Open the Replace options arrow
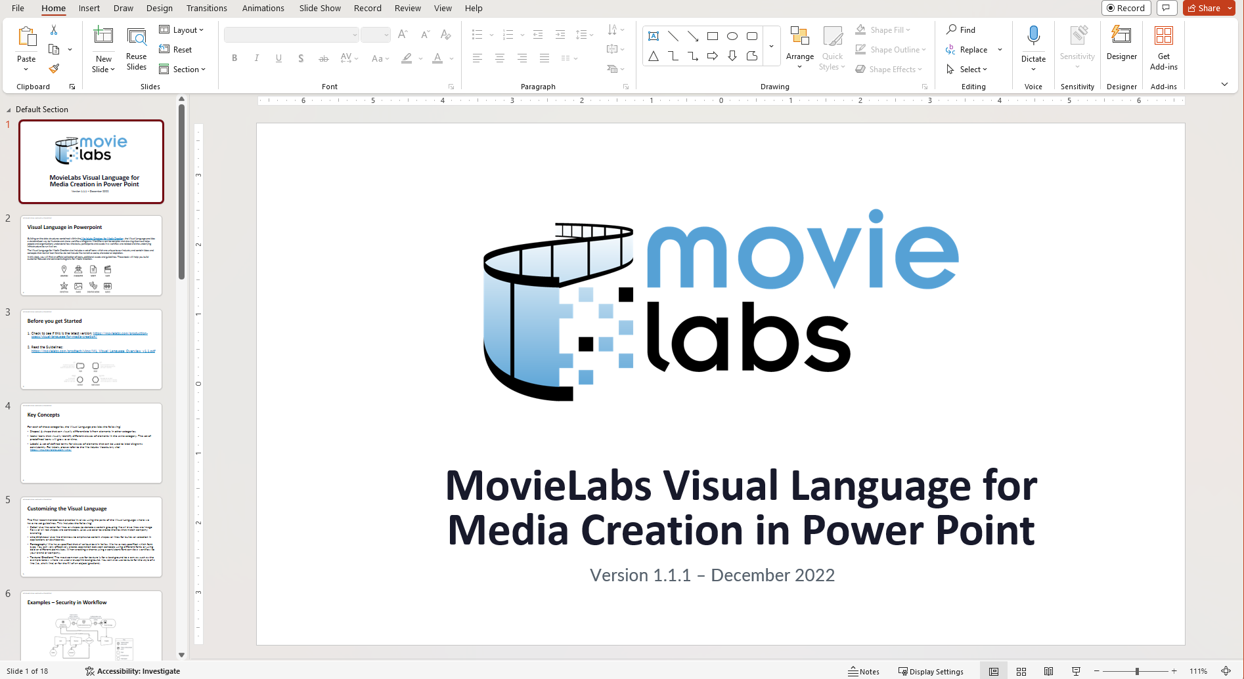This screenshot has width=1244, height=679. [1000, 50]
